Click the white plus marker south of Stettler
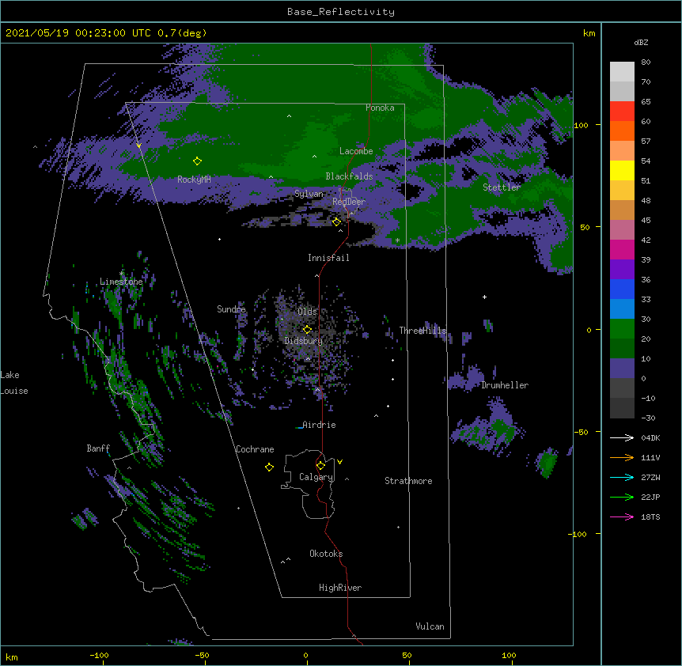This screenshot has height=666, width=682. (x=484, y=297)
